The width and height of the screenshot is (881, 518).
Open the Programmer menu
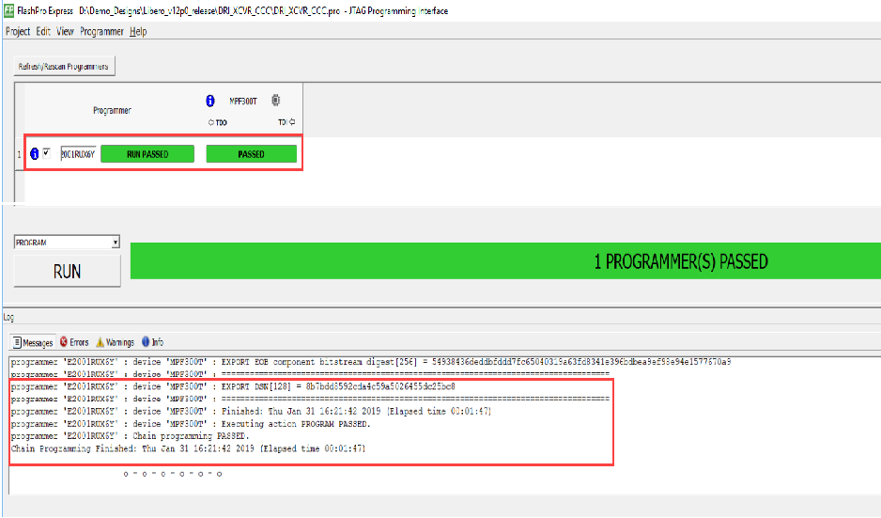click(101, 31)
